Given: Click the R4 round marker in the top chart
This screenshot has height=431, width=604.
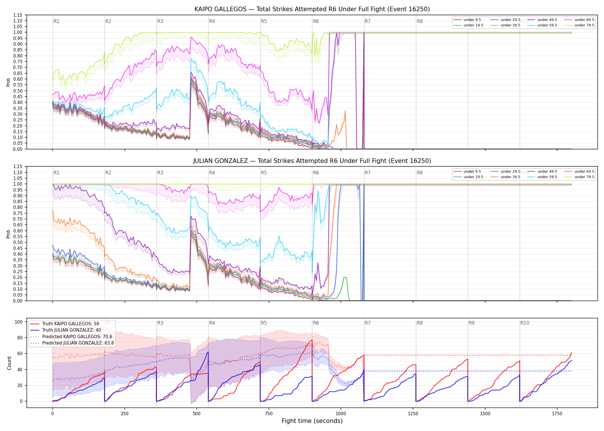Looking at the screenshot, I should pos(212,21).
